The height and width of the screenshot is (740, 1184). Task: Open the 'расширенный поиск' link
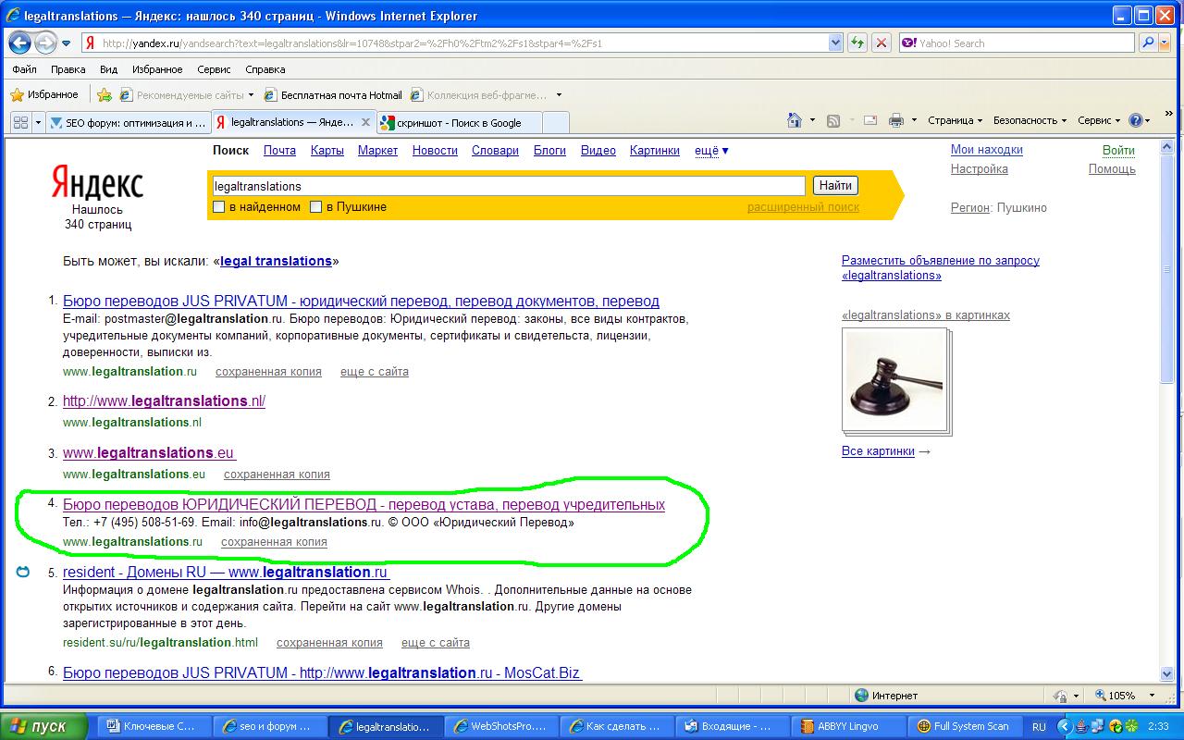pos(803,207)
